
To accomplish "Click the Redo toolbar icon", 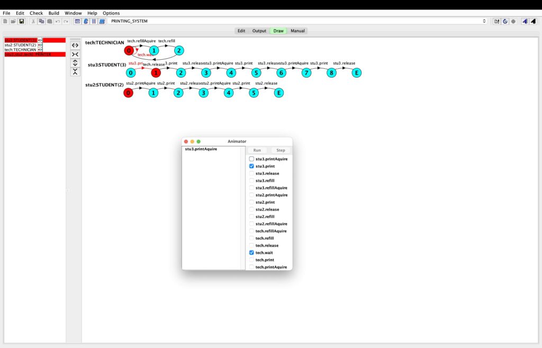I will coord(66,21).
